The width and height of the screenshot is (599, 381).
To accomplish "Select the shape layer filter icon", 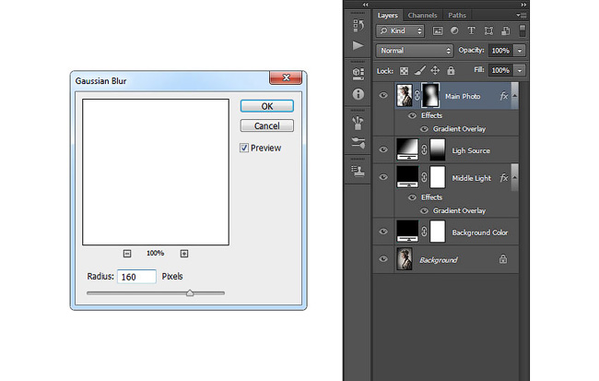I will (x=488, y=30).
